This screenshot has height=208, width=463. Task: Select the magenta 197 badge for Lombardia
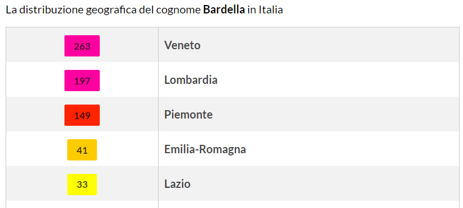pyautogui.click(x=82, y=81)
